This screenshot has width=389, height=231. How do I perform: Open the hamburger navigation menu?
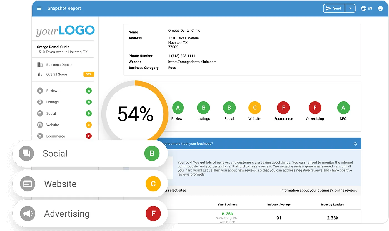[39, 8]
